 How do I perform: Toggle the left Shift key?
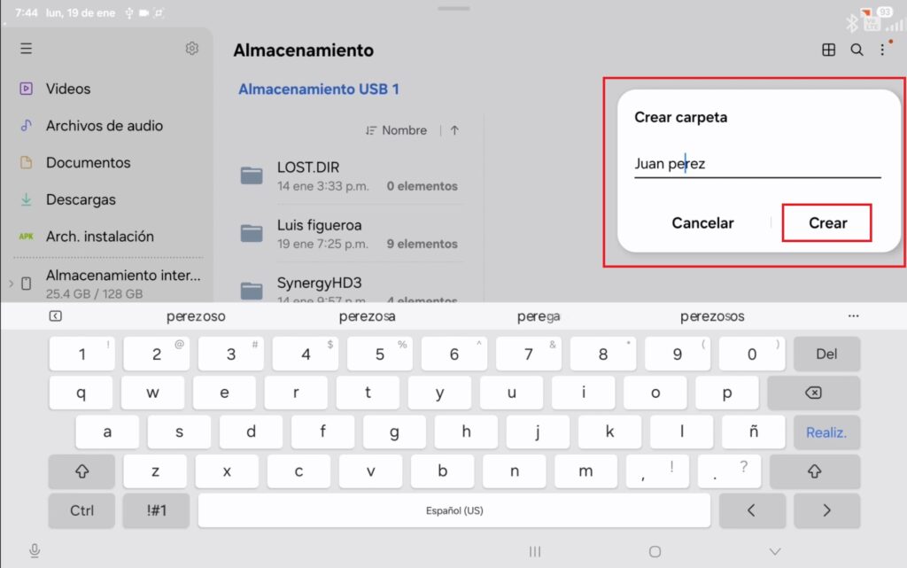pos(81,471)
